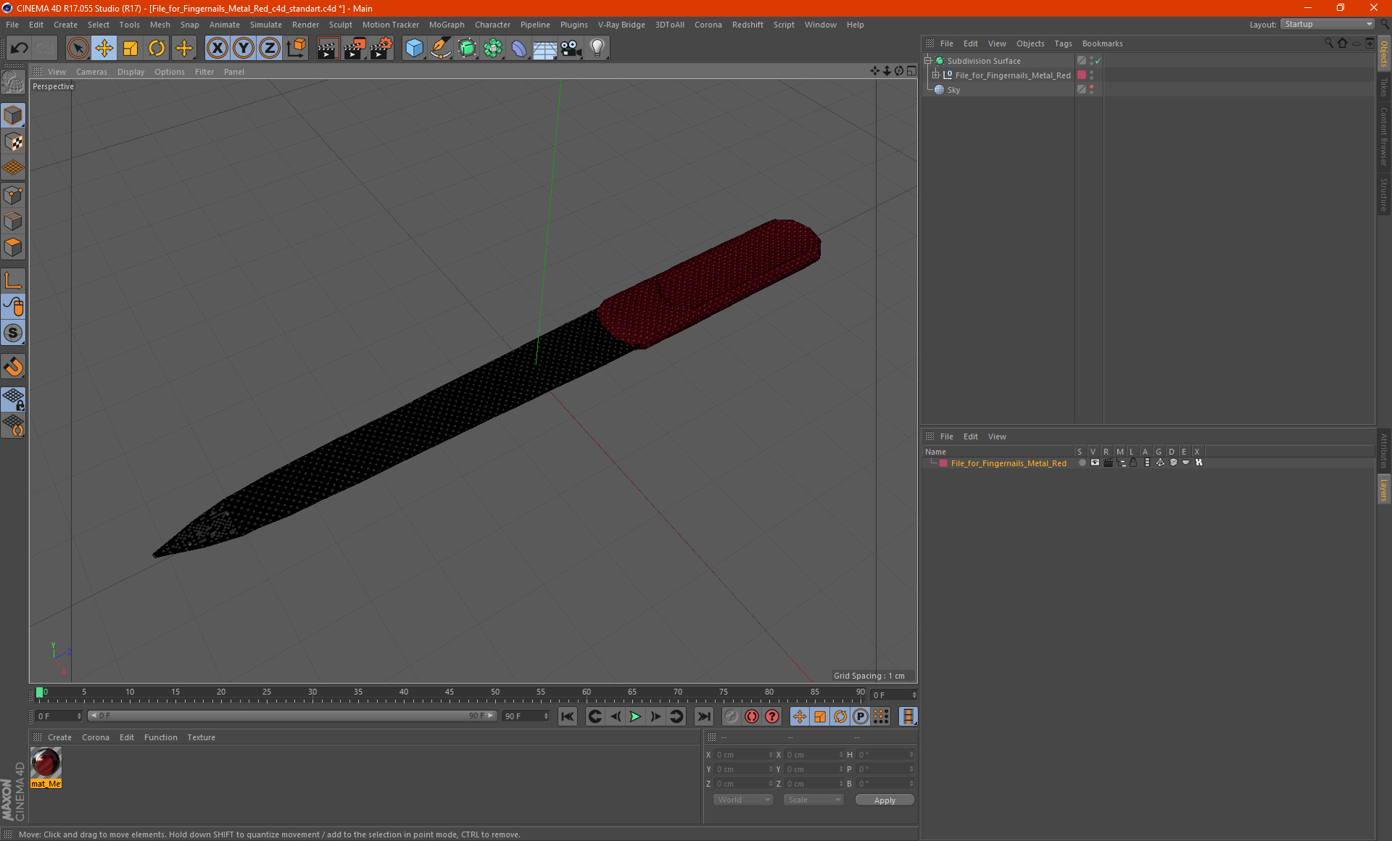Add a Cube primitive object
Screen dimensions: 1392x841
click(x=414, y=49)
